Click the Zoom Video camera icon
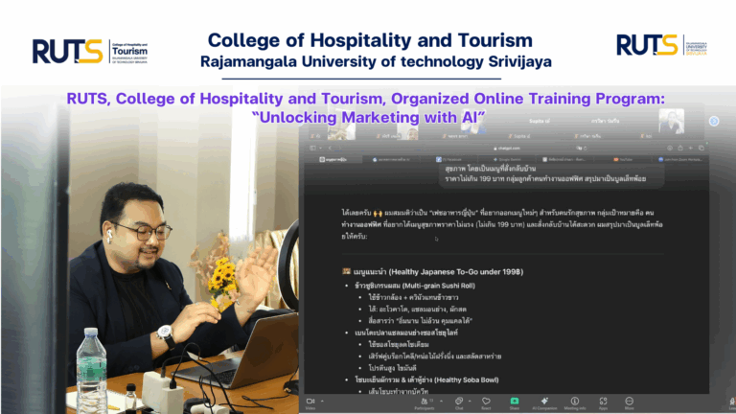 (x=310, y=402)
